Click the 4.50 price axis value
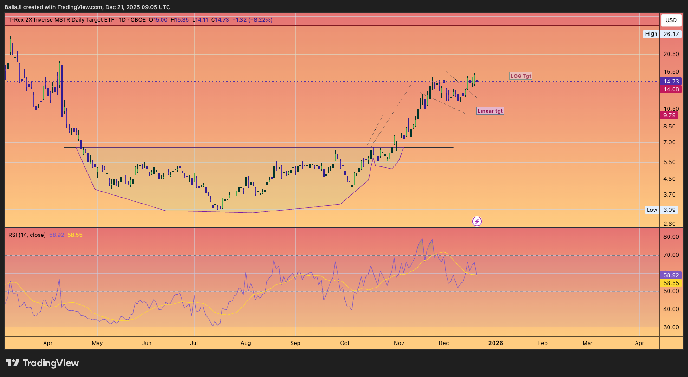The image size is (688, 377). 669,179
